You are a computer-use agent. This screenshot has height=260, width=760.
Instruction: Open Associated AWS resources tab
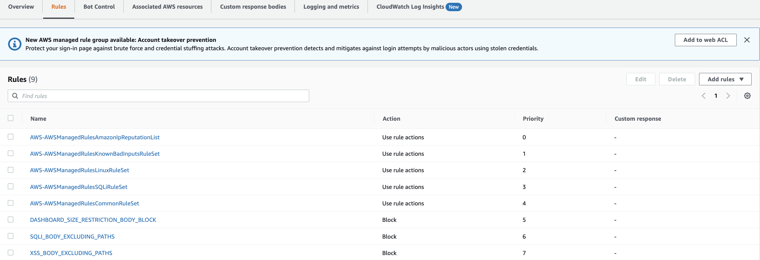coord(167,7)
